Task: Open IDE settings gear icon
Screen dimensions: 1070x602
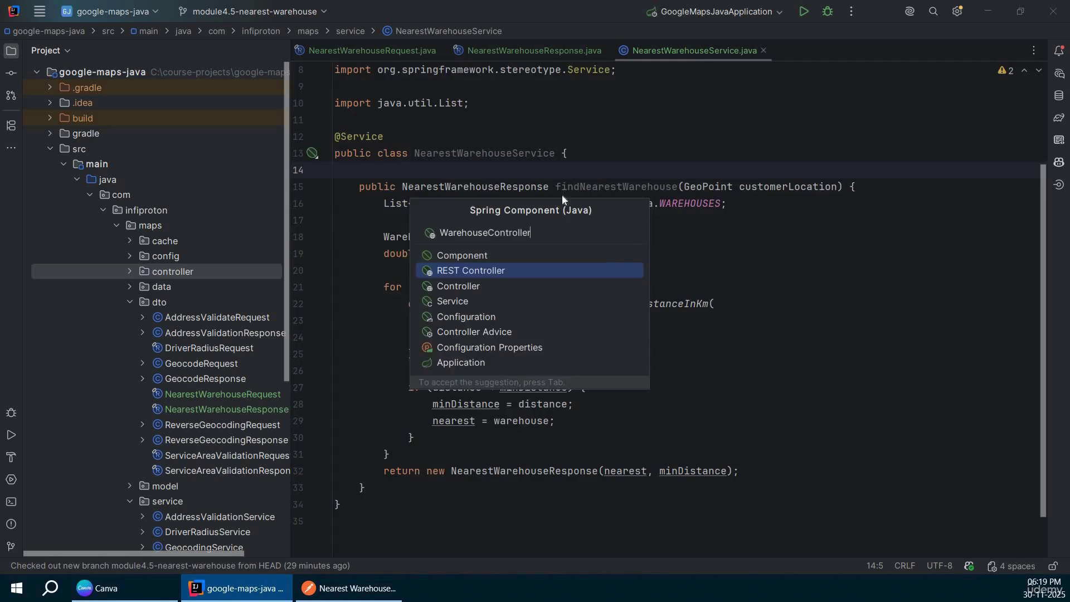Action: (957, 11)
